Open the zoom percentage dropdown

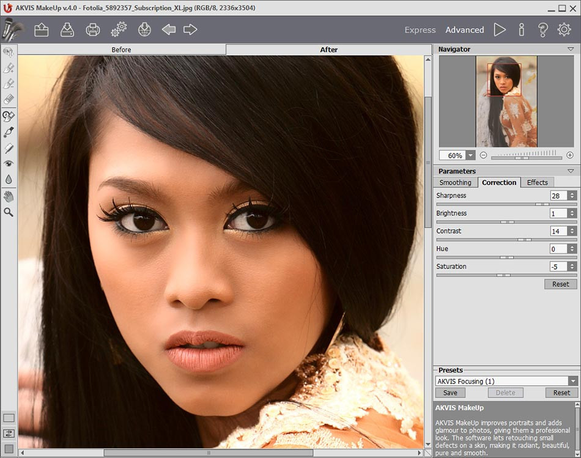pos(470,155)
